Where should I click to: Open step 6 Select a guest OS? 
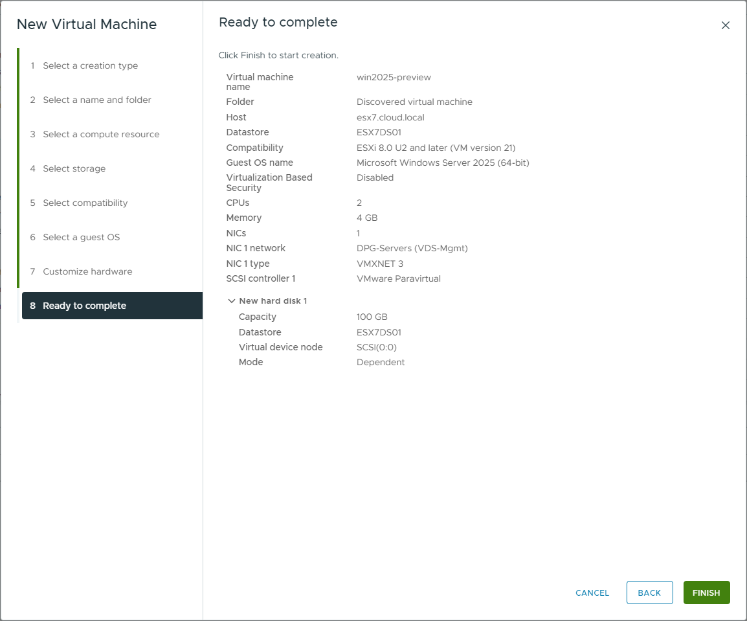[81, 237]
